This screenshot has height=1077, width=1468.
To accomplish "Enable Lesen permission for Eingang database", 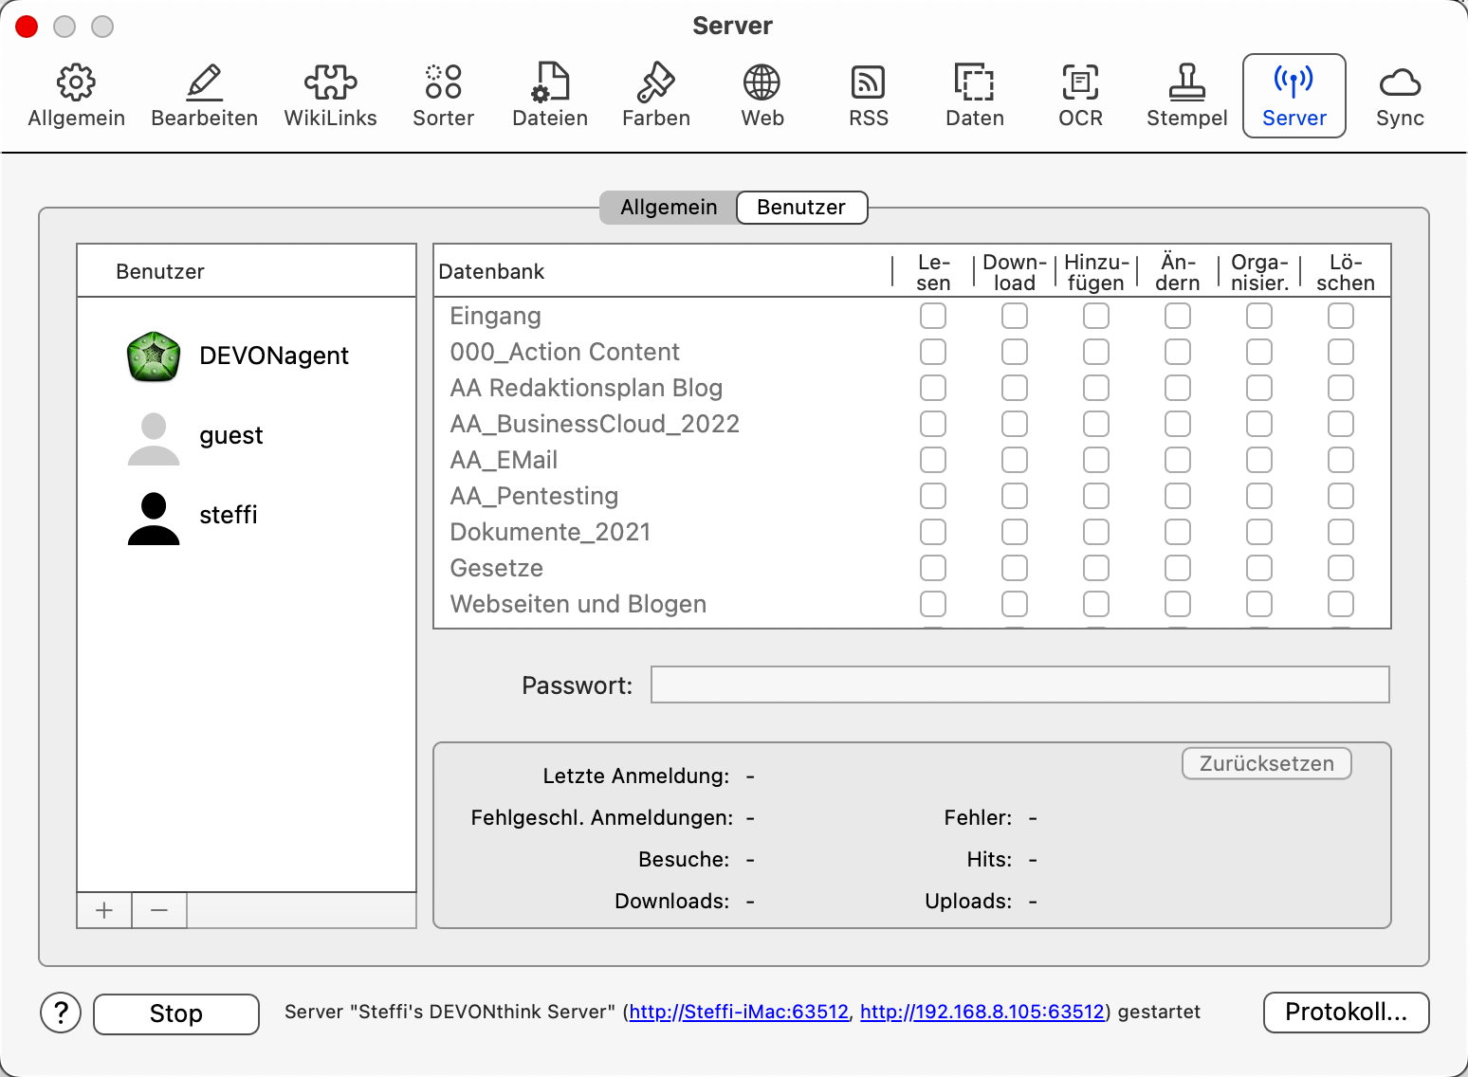I will point(933,316).
